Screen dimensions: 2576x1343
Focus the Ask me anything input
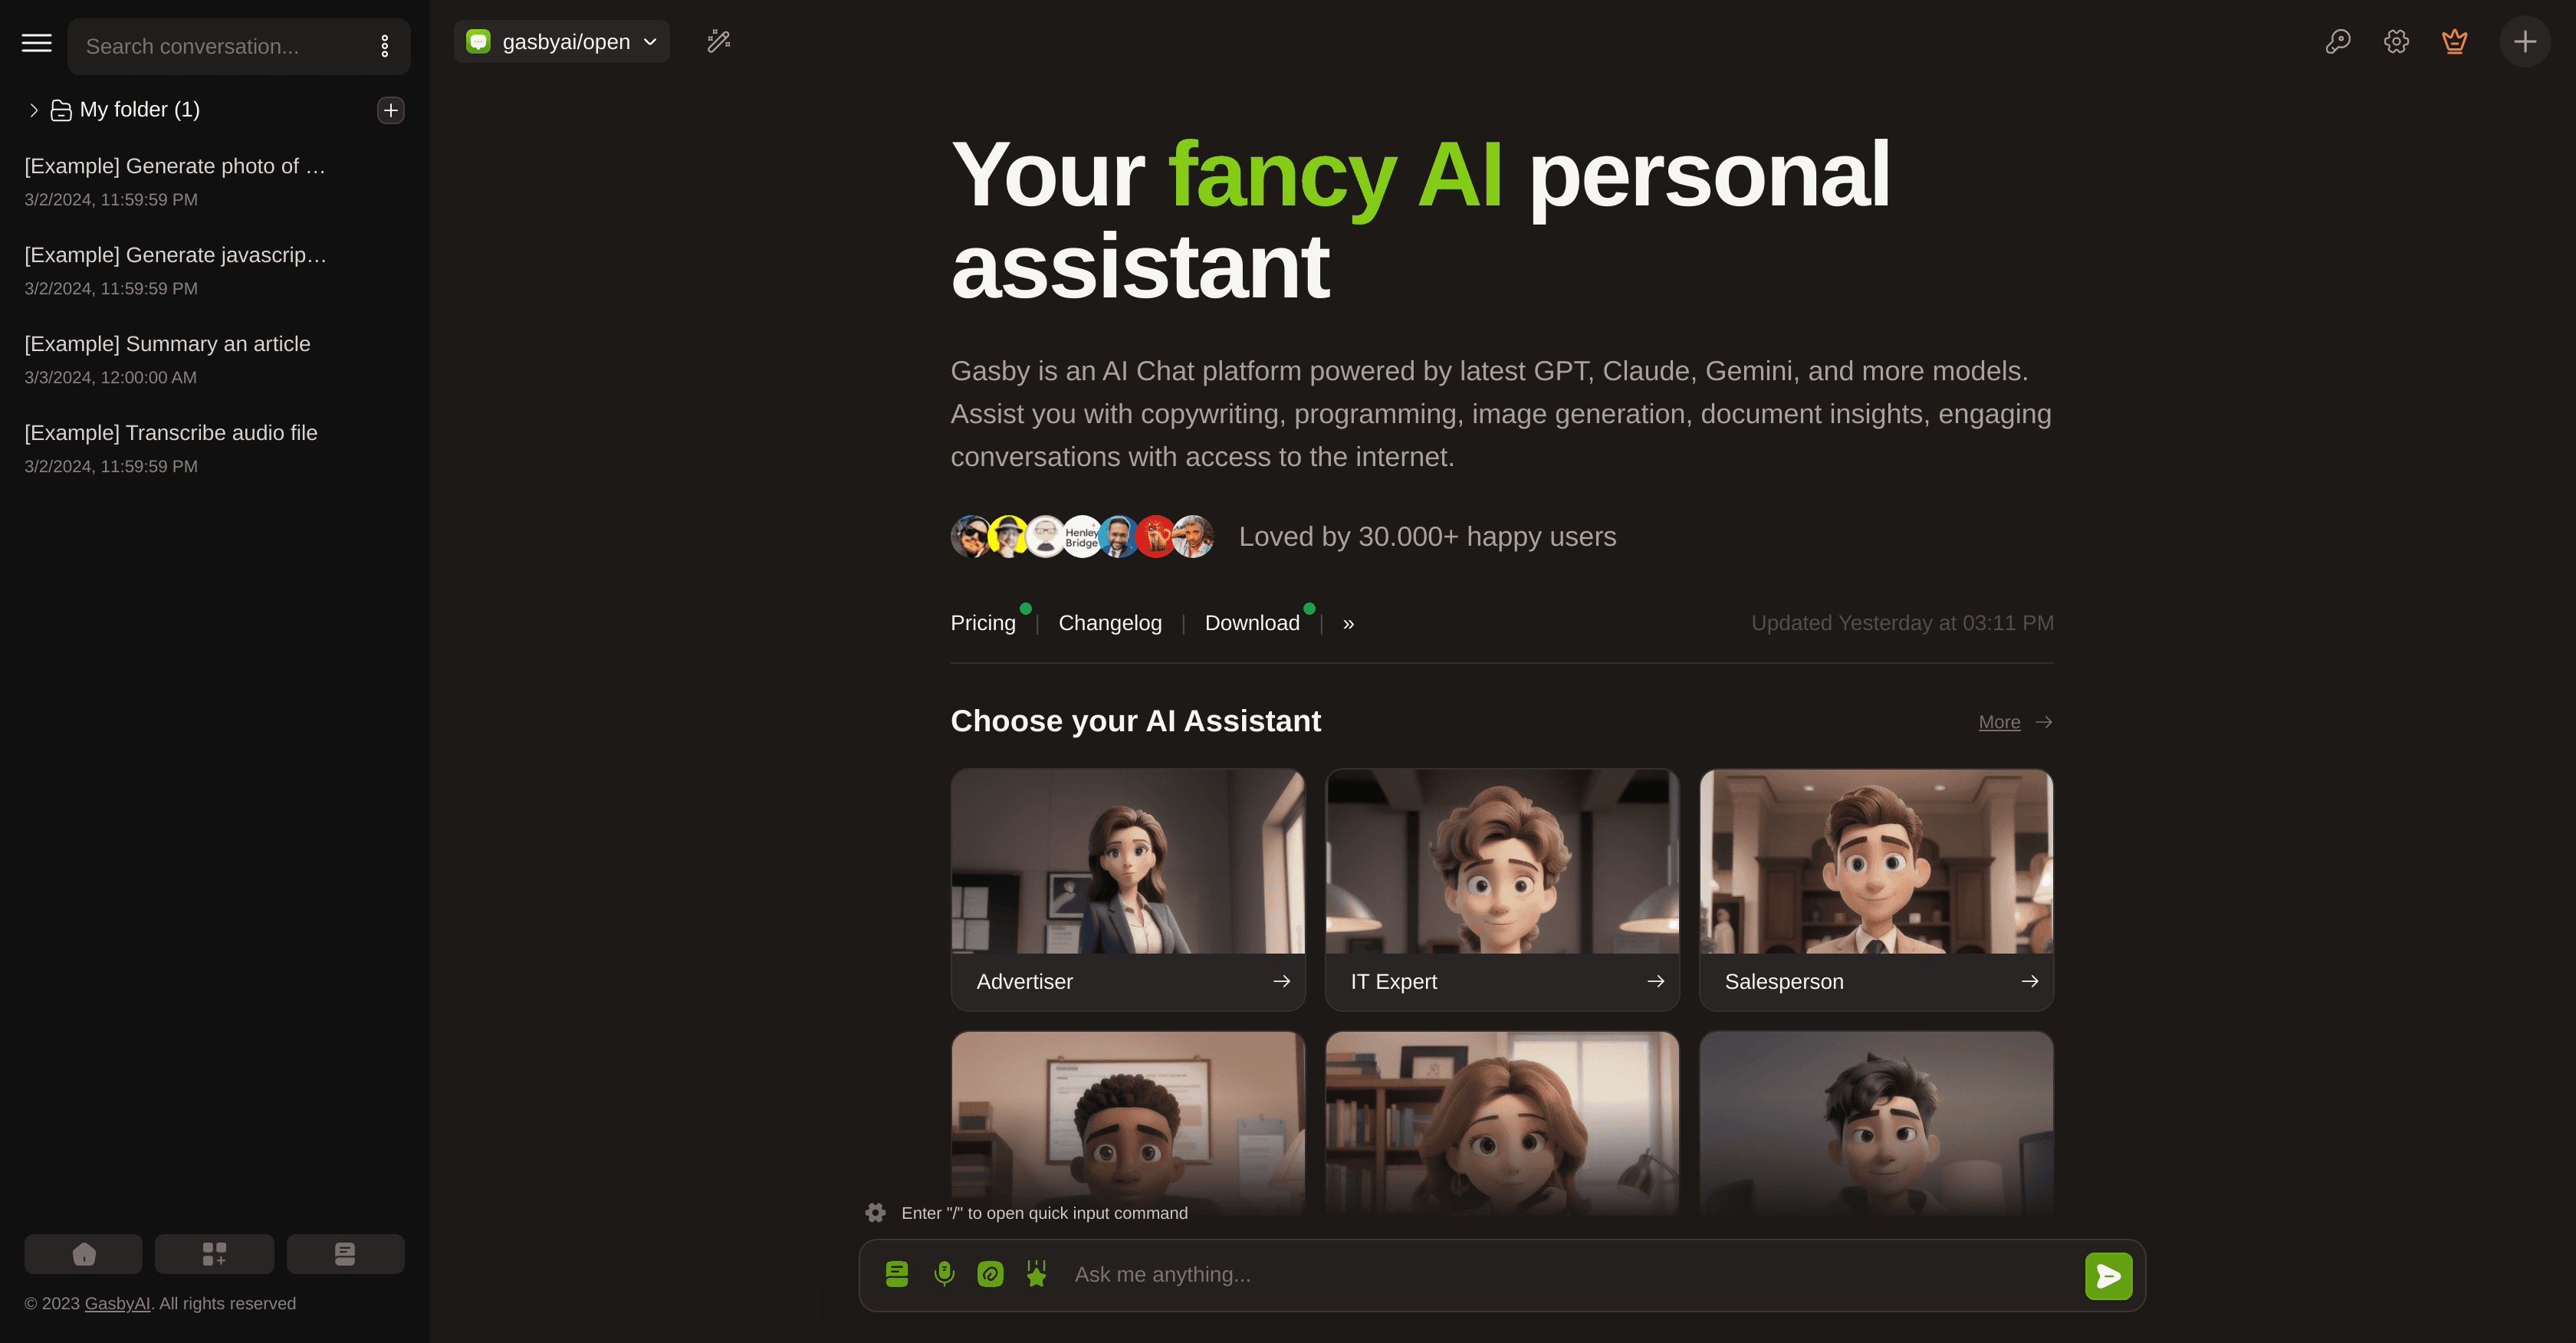click(x=1570, y=1275)
